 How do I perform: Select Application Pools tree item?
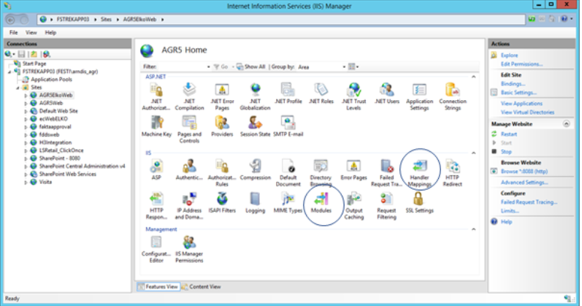51,80
